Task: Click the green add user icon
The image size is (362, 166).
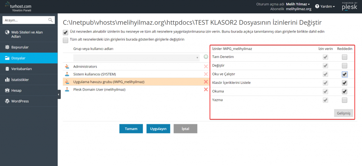Action: pos(206,57)
